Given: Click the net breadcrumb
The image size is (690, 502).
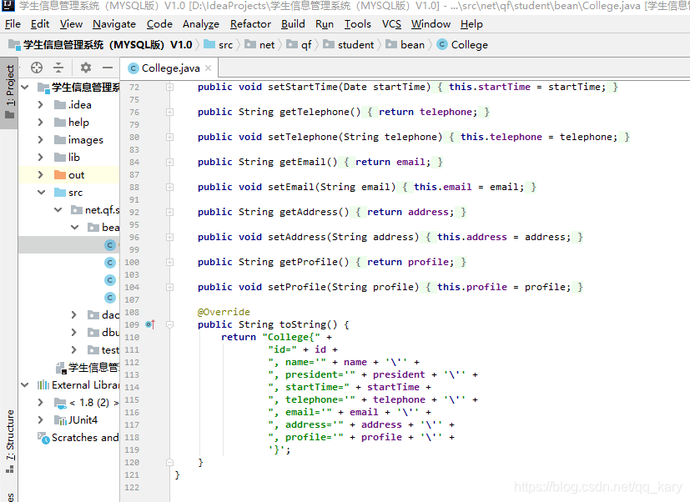Looking at the screenshot, I should [260, 45].
